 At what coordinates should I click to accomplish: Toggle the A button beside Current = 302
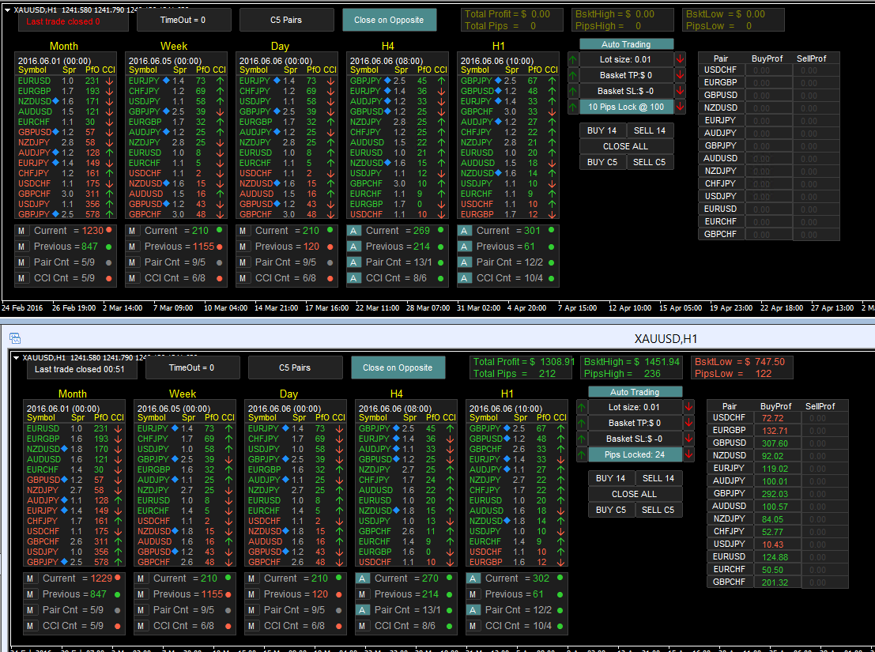coord(473,579)
